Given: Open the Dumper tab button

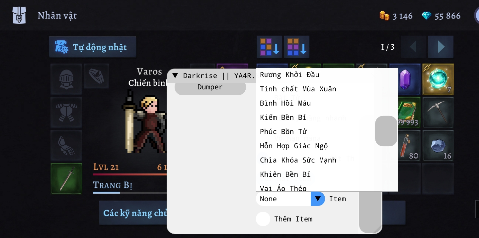Looking at the screenshot, I should 210,87.
